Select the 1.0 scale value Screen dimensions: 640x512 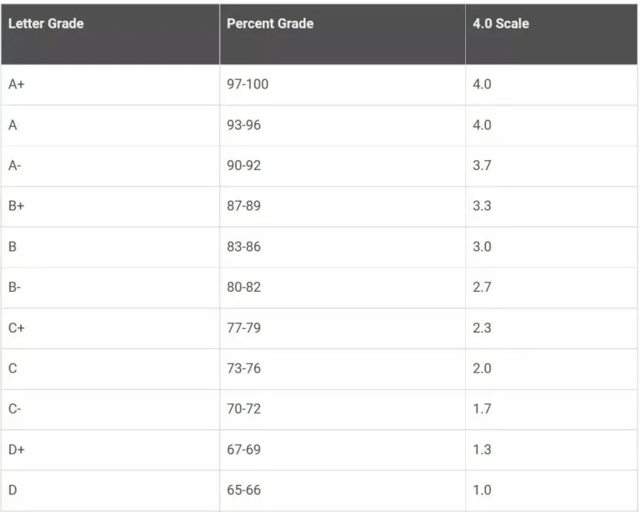pos(481,490)
